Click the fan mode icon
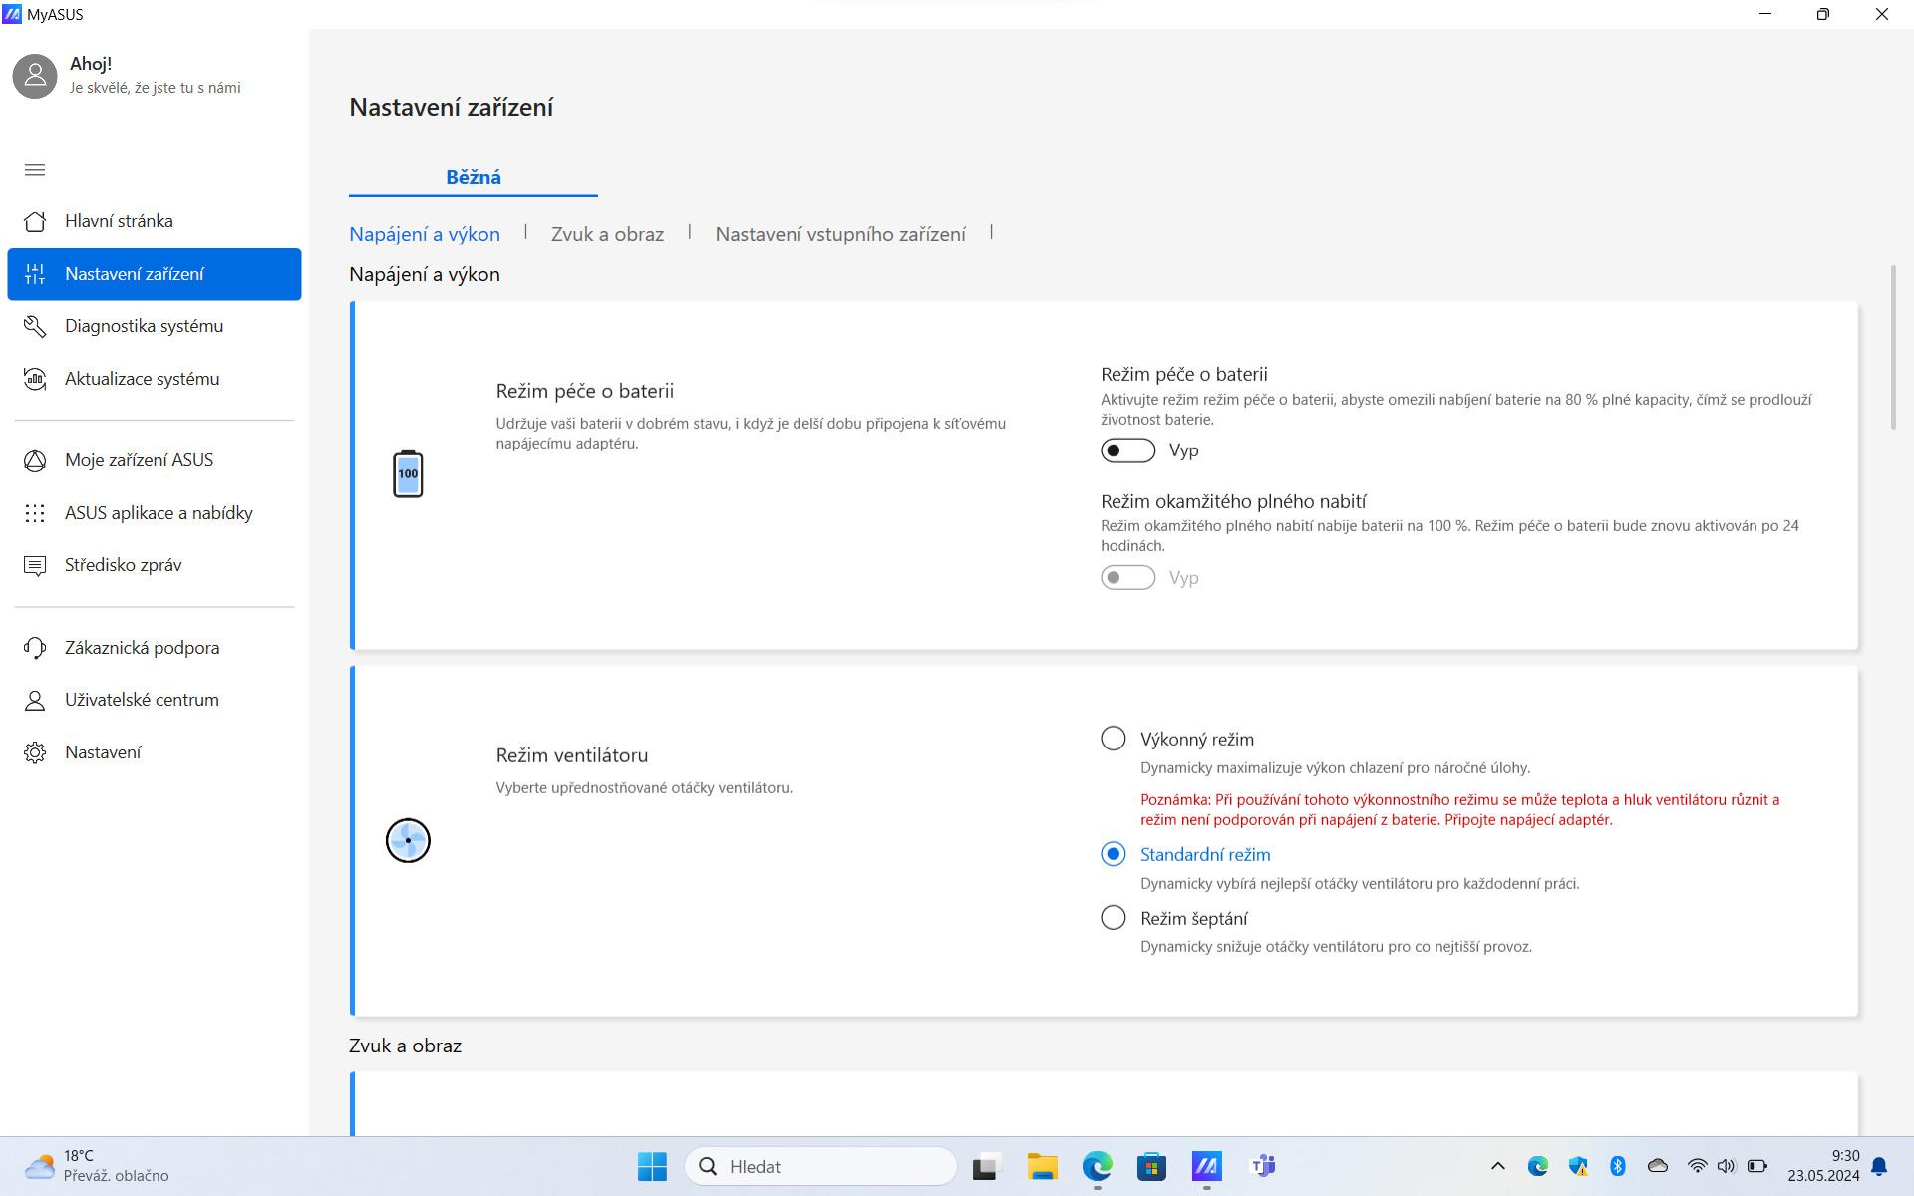Viewport: 1914px width, 1196px height. point(408,840)
